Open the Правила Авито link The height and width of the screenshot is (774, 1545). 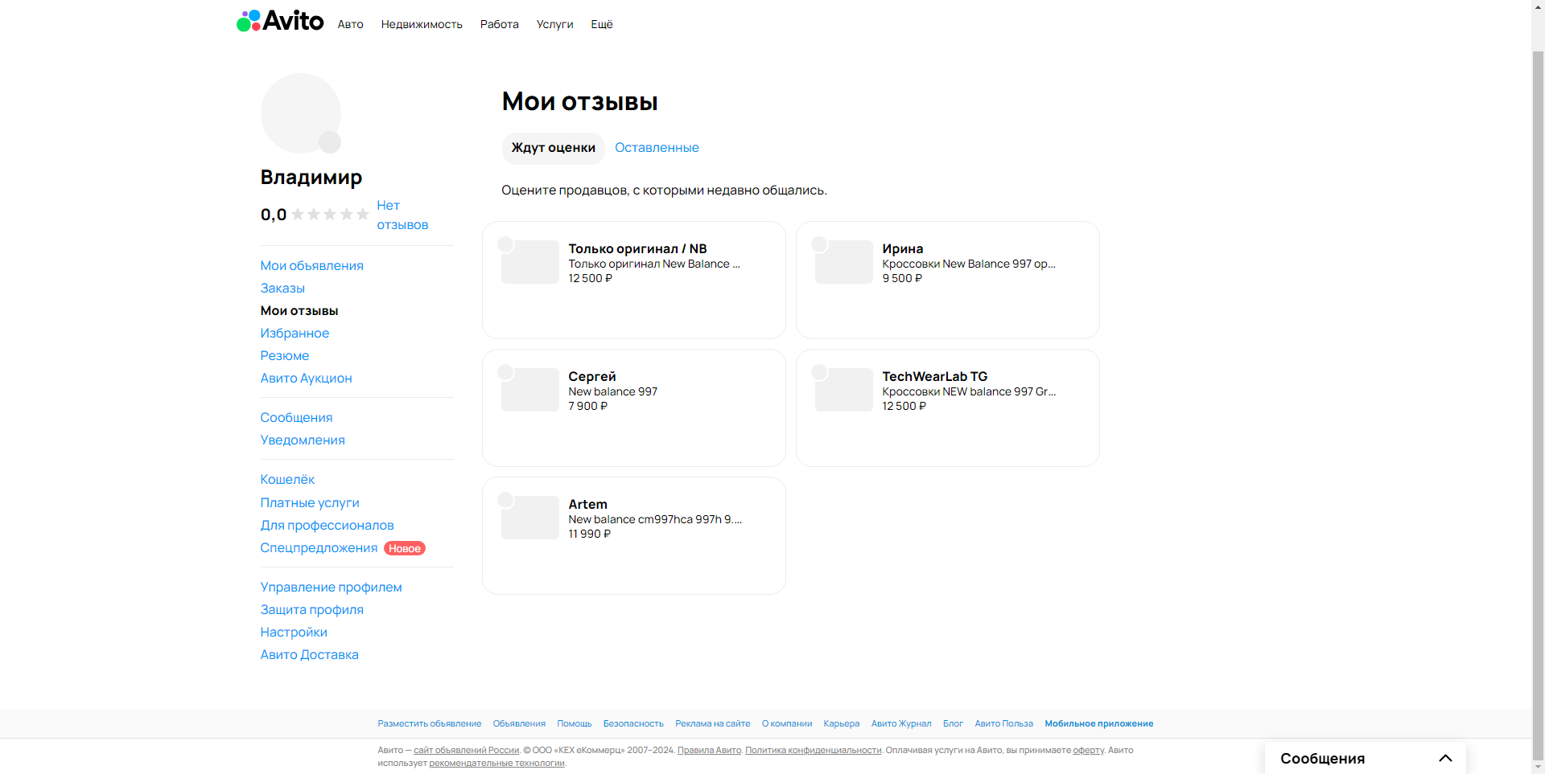709,750
